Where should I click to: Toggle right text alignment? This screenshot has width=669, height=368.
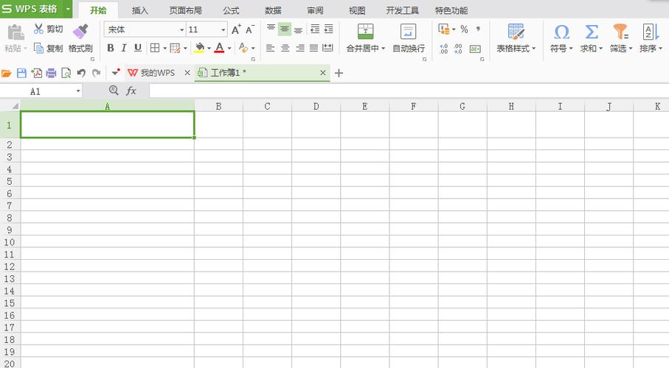click(x=300, y=48)
